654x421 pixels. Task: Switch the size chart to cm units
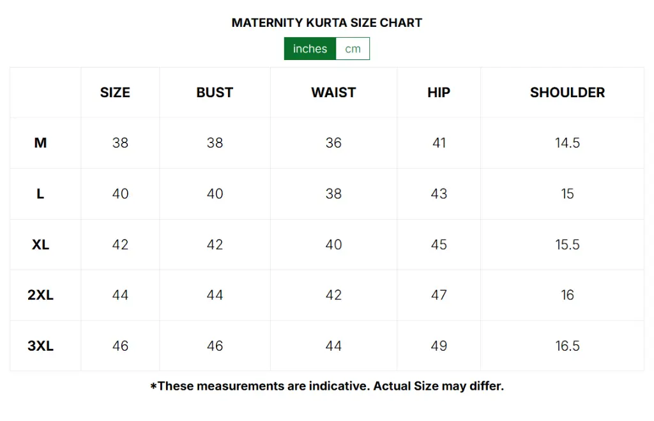coord(353,48)
